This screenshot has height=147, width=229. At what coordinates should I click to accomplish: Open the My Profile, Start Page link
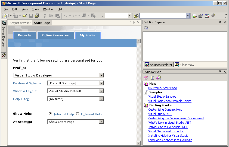163,88
